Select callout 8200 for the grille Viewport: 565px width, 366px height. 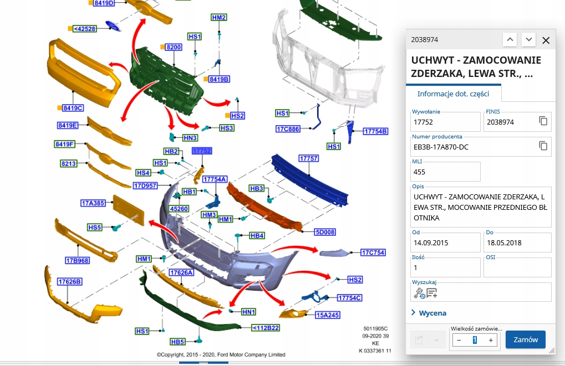(x=174, y=47)
